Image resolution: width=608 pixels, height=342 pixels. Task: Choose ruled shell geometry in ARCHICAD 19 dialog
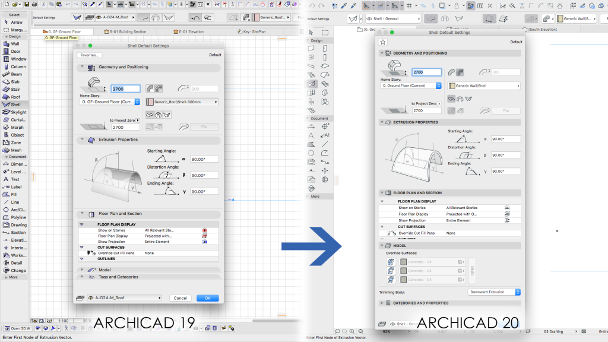167,115
